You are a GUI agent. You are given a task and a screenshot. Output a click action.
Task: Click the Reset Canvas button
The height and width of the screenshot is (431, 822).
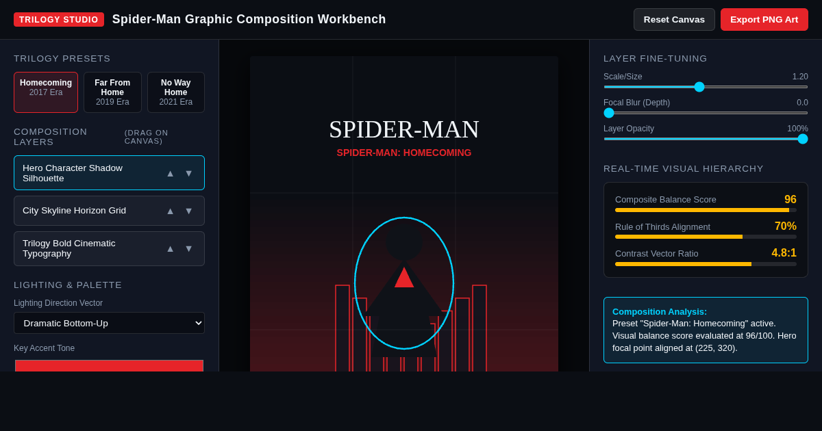(674, 19)
